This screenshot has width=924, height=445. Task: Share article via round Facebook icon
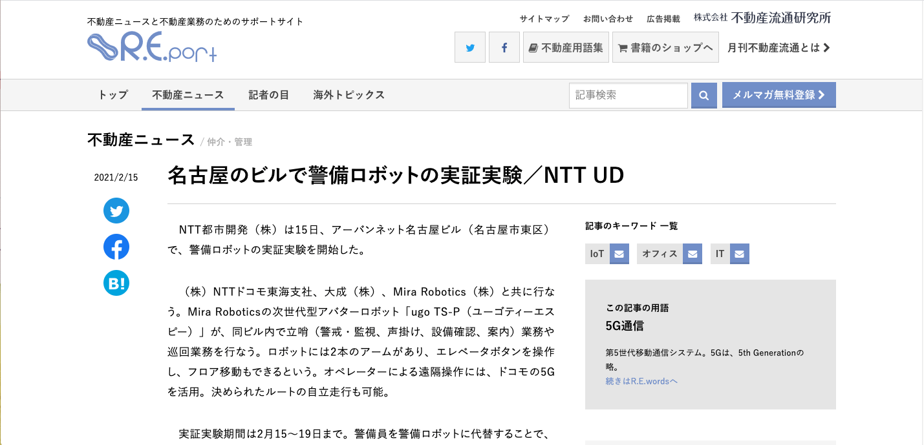(x=116, y=247)
